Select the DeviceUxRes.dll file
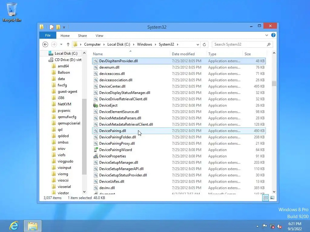This screenshot has width=310, height=232. [x=179, y=182]
